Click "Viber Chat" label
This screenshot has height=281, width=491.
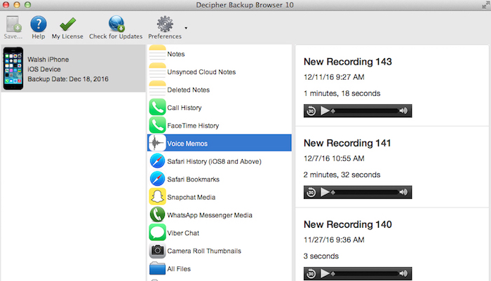point(183,233)
